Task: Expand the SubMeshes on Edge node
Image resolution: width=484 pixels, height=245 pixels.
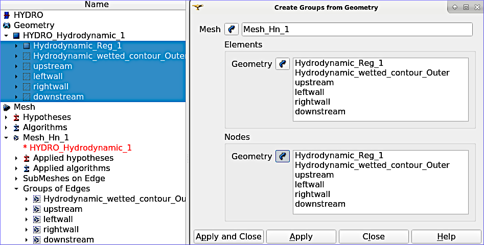Action: (x=16, y=179)
